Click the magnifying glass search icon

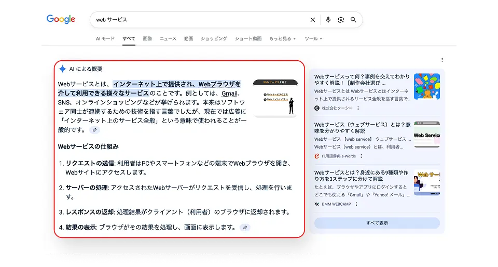click(353, 20)
